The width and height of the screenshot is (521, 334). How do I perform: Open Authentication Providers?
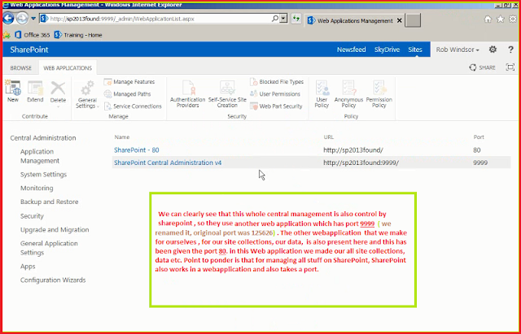point(188,94)
